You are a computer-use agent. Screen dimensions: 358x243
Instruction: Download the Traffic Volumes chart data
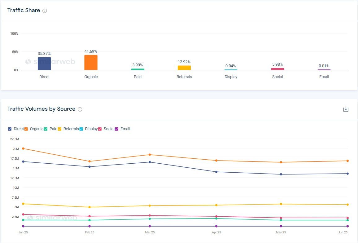click(346, 109)
